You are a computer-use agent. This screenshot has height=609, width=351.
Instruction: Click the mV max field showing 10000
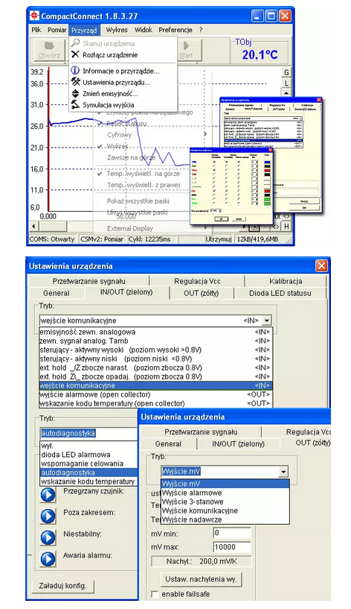tap(232, 547)
